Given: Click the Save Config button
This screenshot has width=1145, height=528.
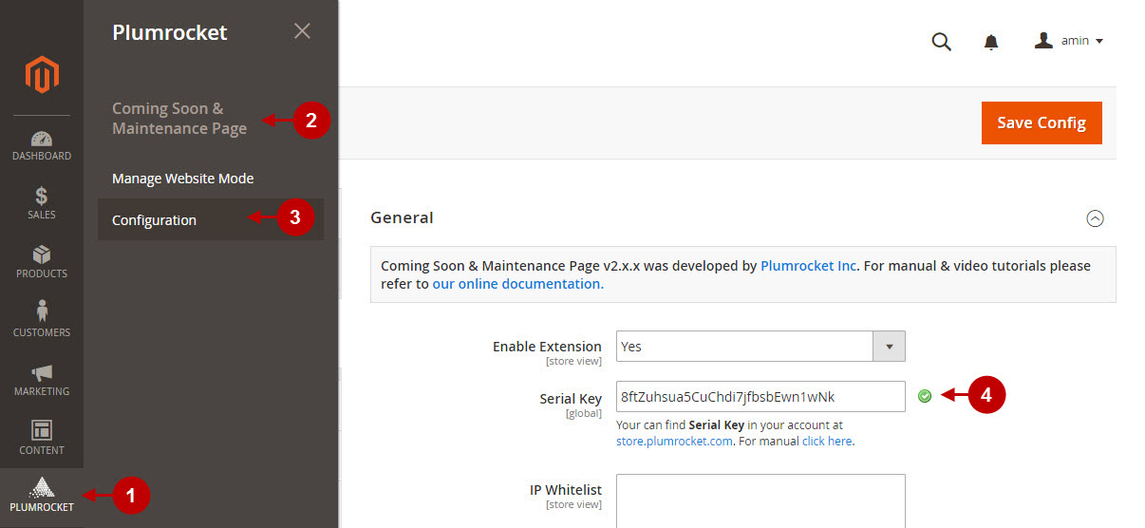Looking at the screenshot, I should click(x=1042, y=123).
